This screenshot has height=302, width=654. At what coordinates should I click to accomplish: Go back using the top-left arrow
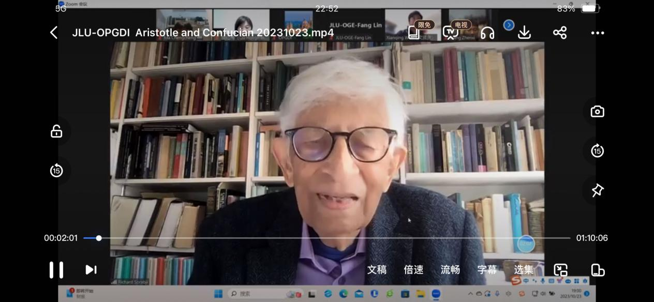[x=54, y=33]
